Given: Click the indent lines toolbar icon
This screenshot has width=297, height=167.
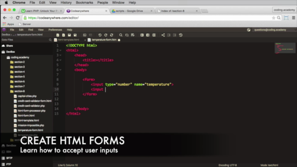Looking at the screenshot, I should 154,35.
